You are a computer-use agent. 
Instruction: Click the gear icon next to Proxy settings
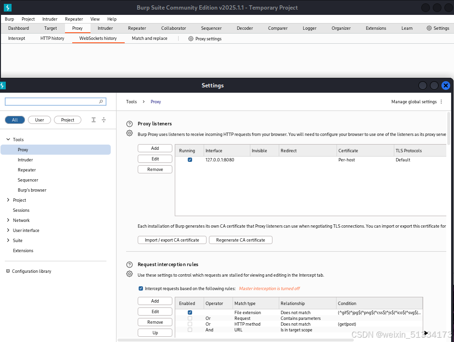191,39
